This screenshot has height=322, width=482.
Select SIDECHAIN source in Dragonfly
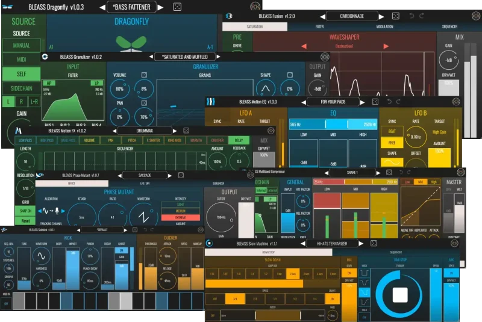point(22,88)
